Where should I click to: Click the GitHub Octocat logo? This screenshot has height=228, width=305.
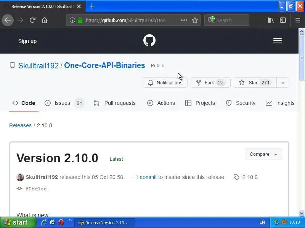coord(149,40)
